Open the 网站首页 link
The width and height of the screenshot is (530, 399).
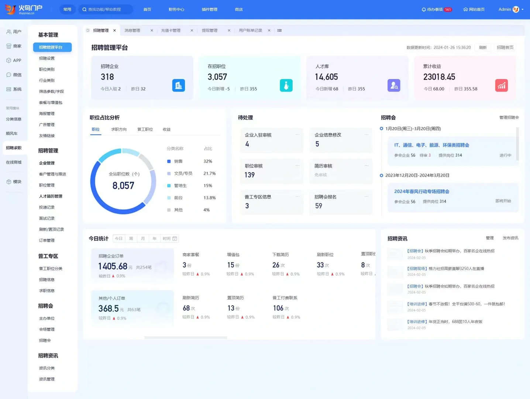coord(474,10)
